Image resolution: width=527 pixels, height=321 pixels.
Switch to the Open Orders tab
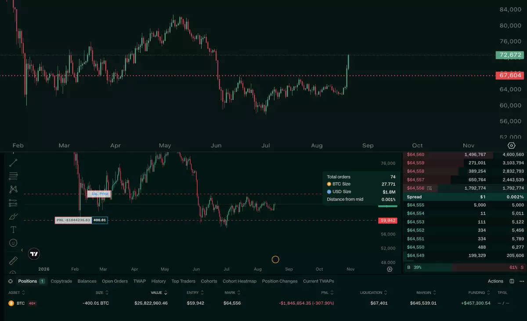click(x=115, y=281)
